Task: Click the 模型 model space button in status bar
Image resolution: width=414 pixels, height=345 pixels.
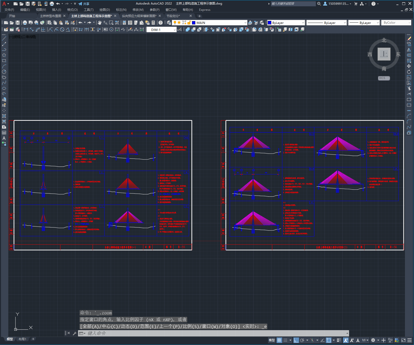Action: click(x=272, y=340)
